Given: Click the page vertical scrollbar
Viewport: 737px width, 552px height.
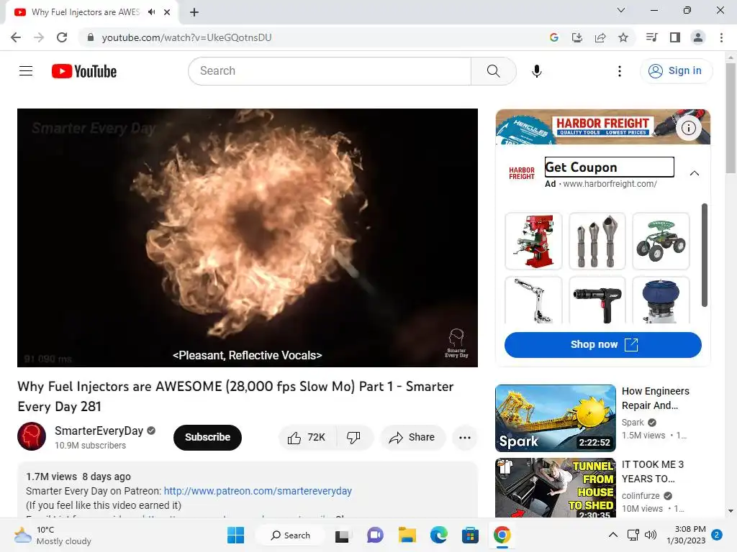Looking at the screenshot, I should [x=731, y=118].
